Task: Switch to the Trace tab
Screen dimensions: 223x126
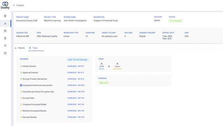Action: [x=35, y=48]
